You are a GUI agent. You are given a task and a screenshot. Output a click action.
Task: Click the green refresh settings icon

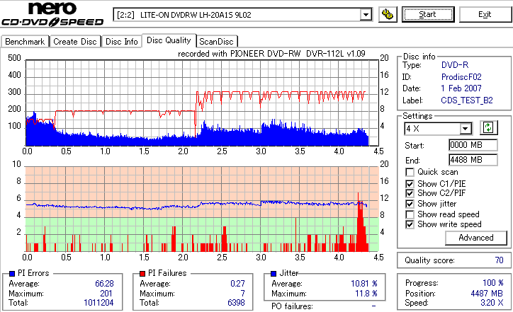click(x=488, y=128)
